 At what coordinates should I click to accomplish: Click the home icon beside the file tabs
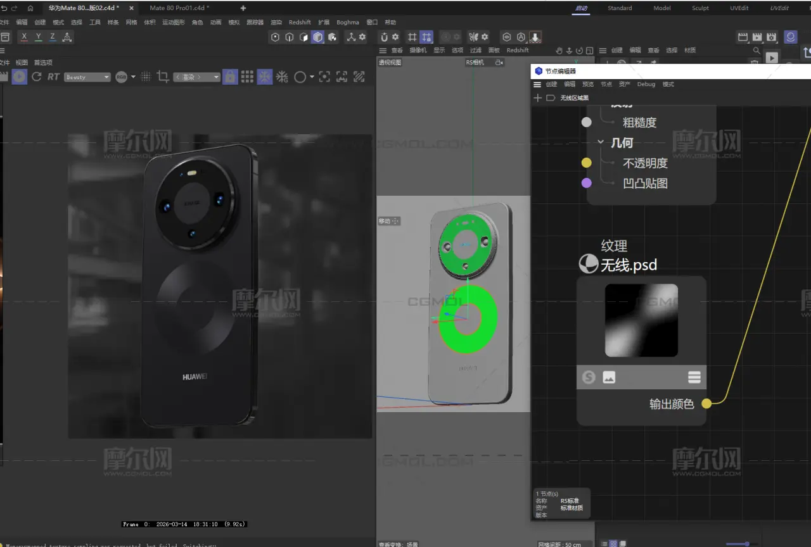tap(30, 8)
